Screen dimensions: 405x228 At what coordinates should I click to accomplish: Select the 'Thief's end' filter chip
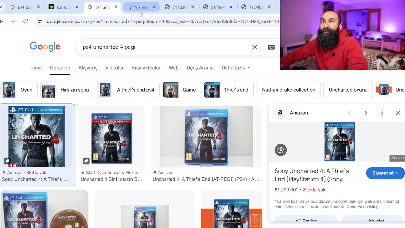coord(229,90)
